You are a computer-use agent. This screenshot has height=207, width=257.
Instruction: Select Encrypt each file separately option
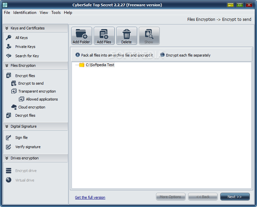[162, 55]
